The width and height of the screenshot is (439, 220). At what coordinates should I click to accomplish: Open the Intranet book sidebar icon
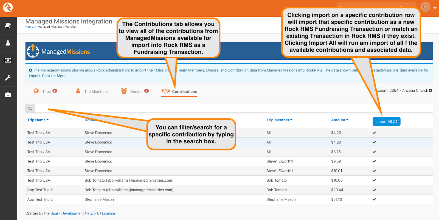pos(8,25)
